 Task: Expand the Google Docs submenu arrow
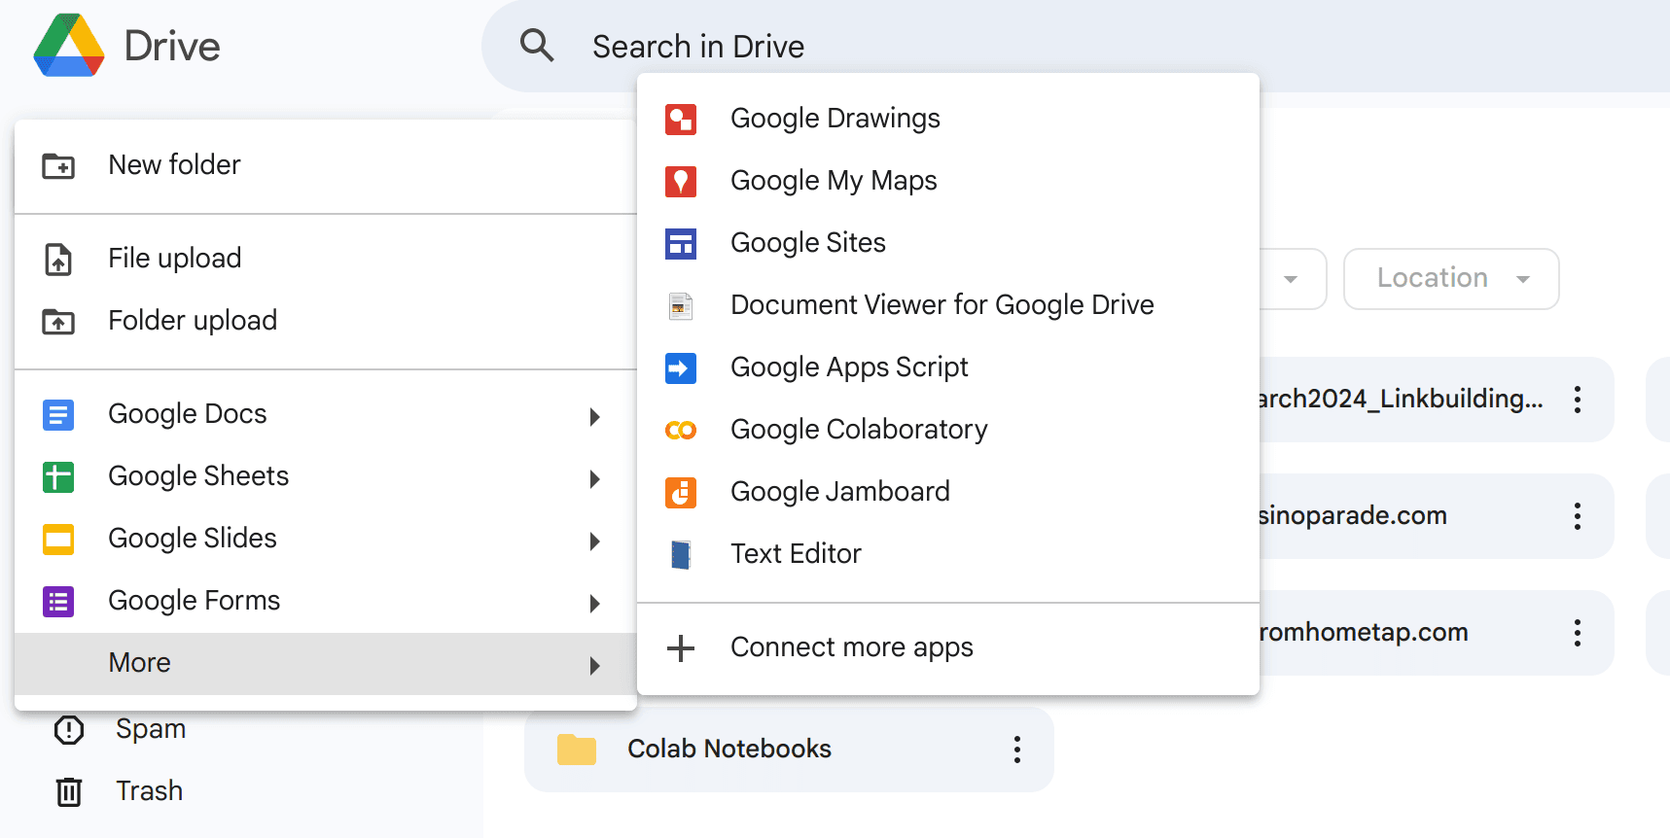pyautogui.click(x=595, y=417)
